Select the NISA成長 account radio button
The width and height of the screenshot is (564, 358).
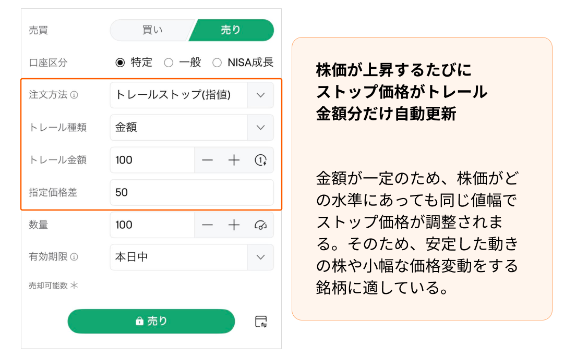click(217, 63)
